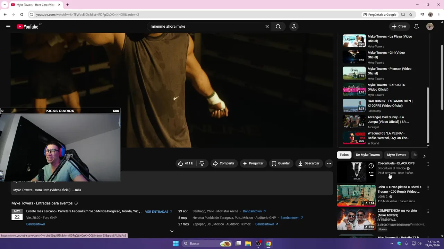Open the C90 Remix thumbnail
The height and width of the screenshot is (249, 444).
click(x=356, y=196)
